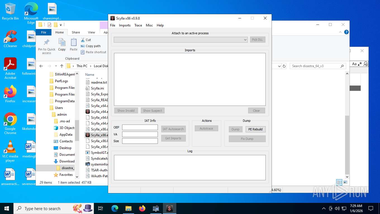Image resolution: width=380 pixels, height=214 pixels.
Task: Click the Search disastra_64_v3 box
Action: (x=317, y=66)
